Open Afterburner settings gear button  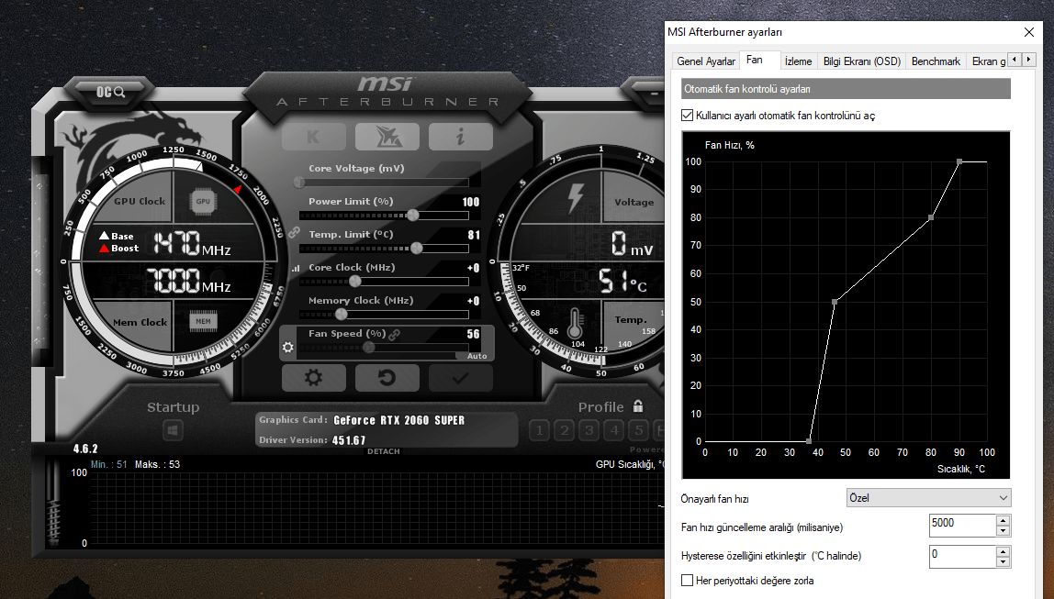tap(314, 378)
